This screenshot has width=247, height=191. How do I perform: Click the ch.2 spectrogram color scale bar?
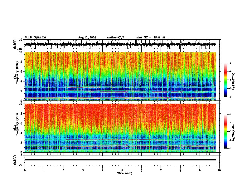pos(226,131)
